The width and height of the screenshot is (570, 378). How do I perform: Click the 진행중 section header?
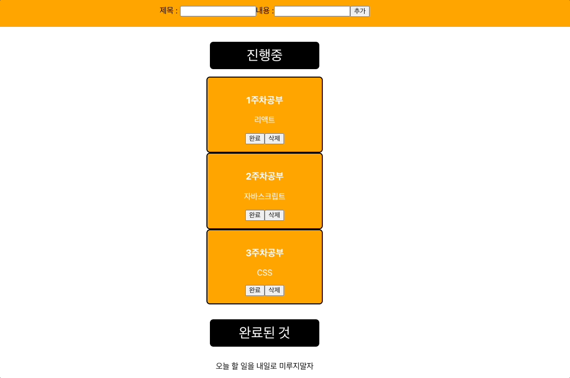(265, 55)
